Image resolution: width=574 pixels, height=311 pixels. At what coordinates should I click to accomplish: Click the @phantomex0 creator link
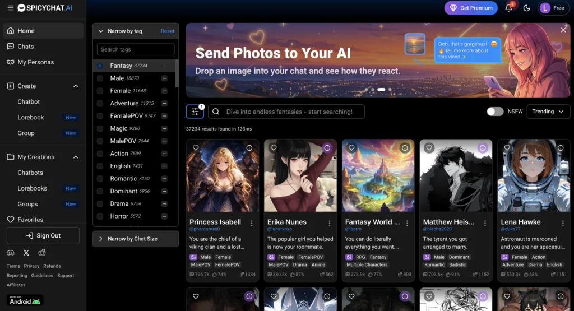(x=205, y=229)
